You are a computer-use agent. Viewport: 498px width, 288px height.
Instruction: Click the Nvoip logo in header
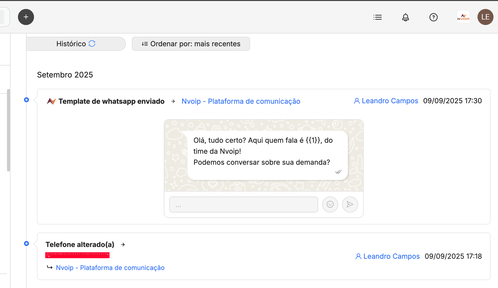click(x=463, y=17)
